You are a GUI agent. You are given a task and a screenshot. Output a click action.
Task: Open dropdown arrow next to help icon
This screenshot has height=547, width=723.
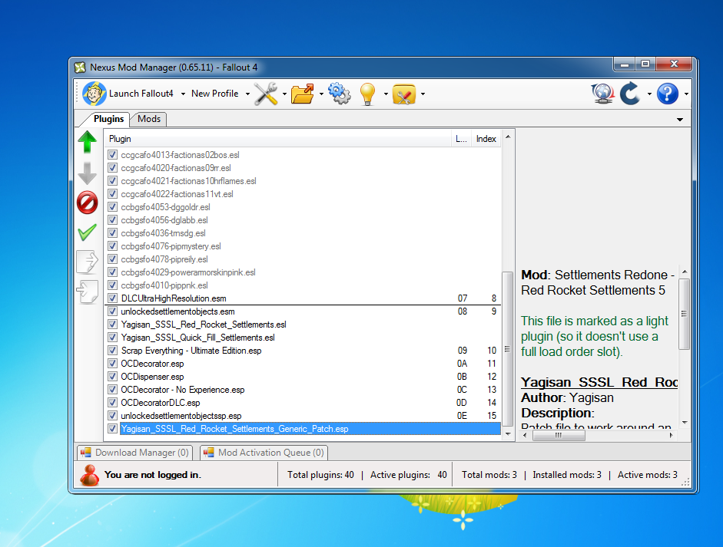[686, 94]
